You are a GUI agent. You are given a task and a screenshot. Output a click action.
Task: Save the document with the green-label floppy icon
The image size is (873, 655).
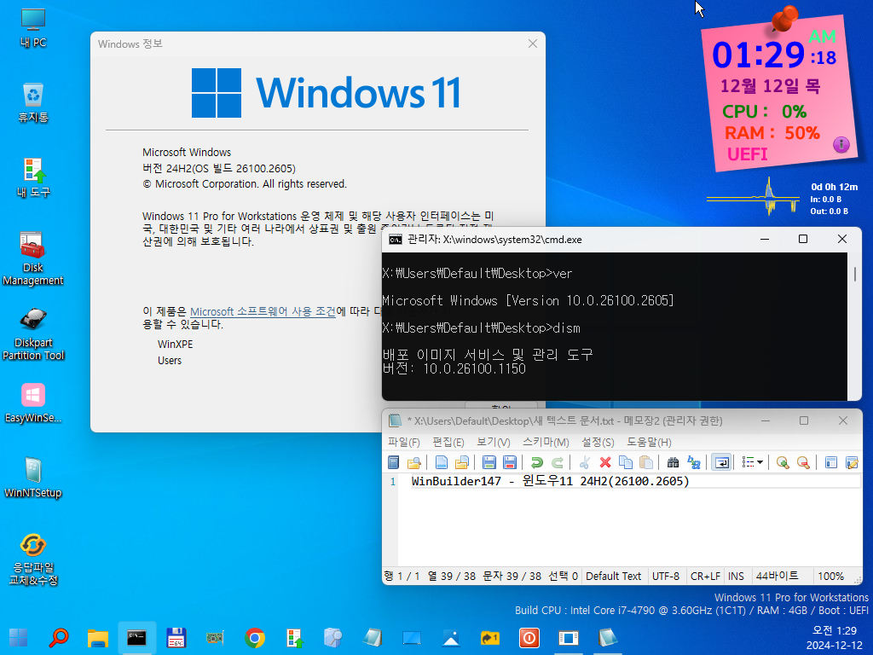click(x=489, y=462)
